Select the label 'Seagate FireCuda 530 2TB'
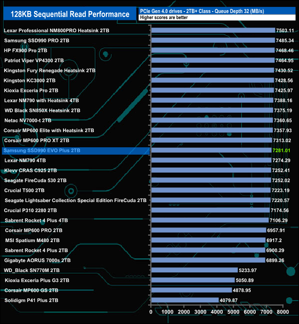This screenshot has width=299, height=324. [35, 180]
